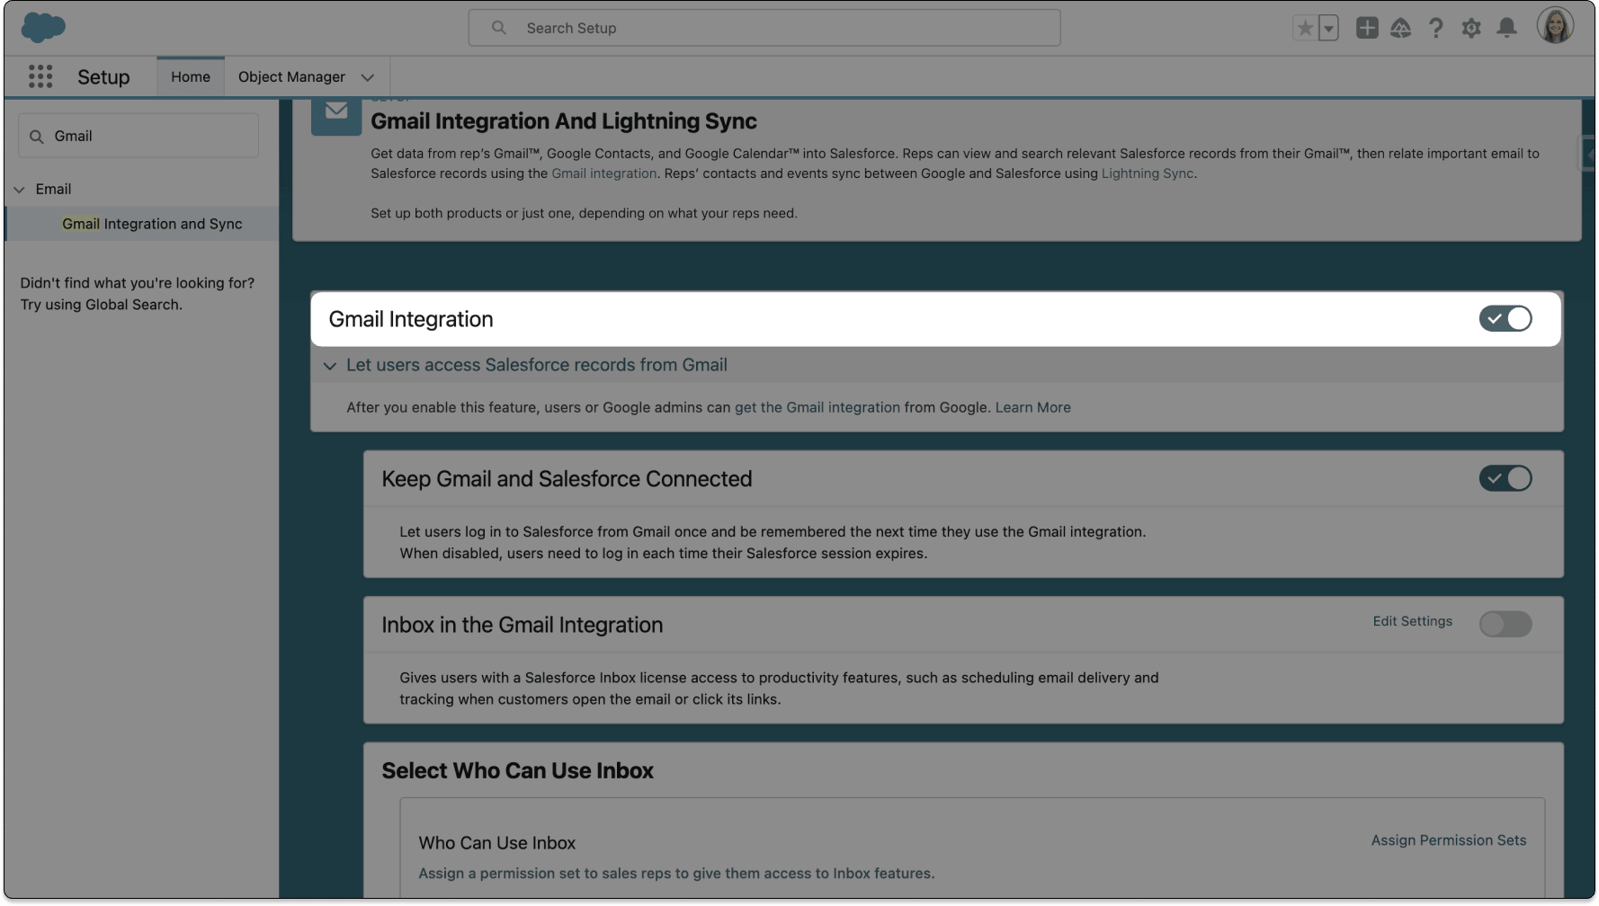This screenshot has height=906, width=1599.
Task: Click the Salesforce cloud logo
Action: tap(43, 28)
